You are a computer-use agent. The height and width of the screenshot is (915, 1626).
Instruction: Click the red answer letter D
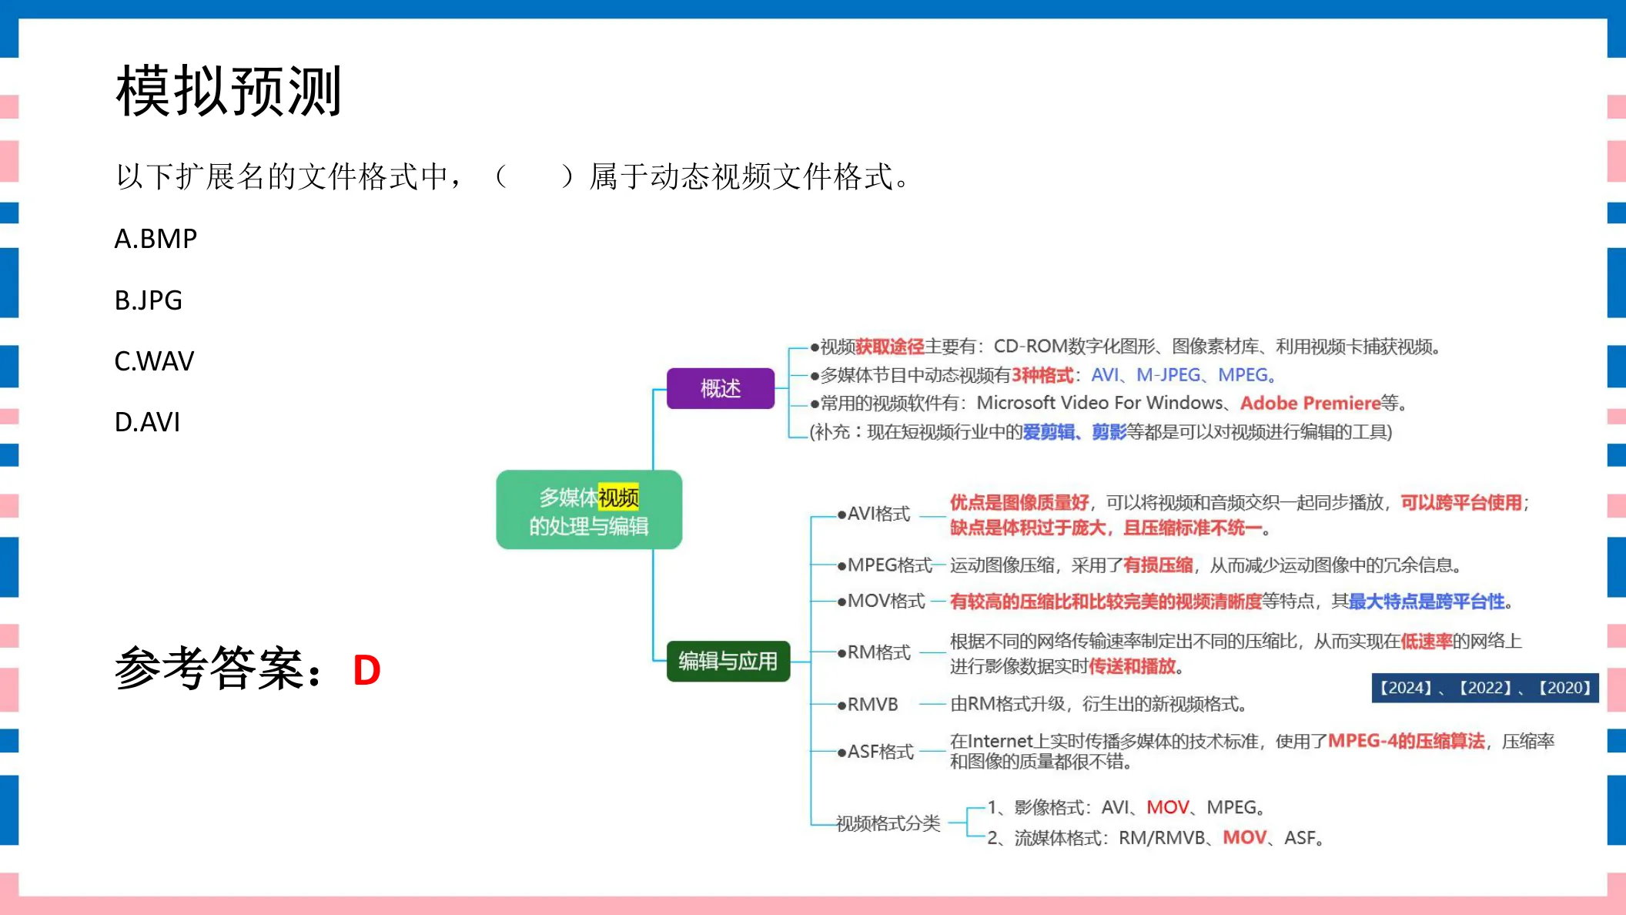click(366, 670)
